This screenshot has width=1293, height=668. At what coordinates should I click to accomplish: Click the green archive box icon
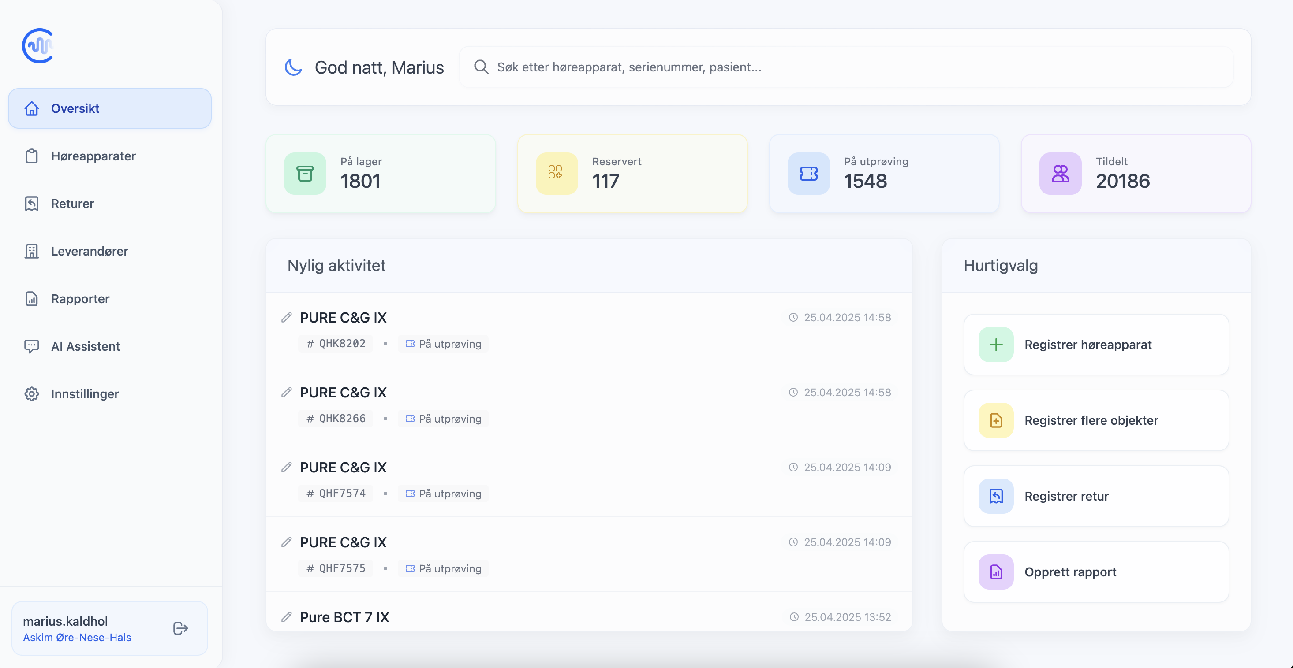pos(305,174)
